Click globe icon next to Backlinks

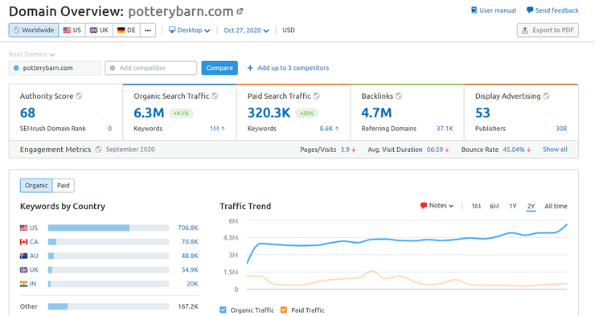tap(399, 96)
